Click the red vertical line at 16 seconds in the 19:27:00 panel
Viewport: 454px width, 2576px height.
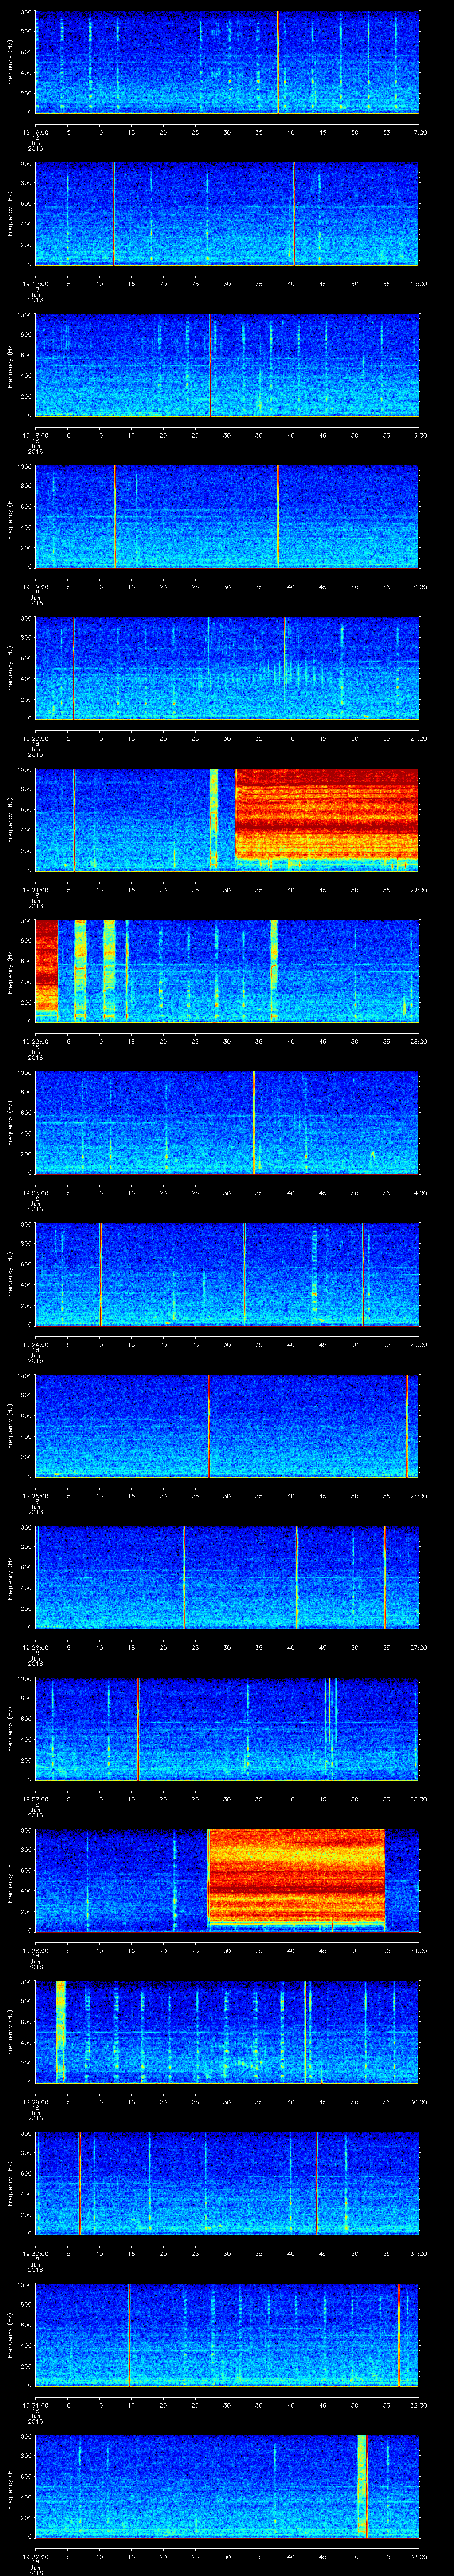click(138, 1728)
